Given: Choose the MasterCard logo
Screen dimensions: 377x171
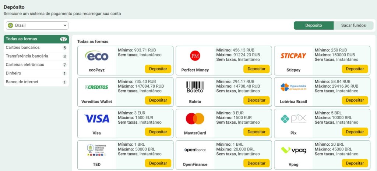Looking at the screenshot, I should (x=195, y=119).
